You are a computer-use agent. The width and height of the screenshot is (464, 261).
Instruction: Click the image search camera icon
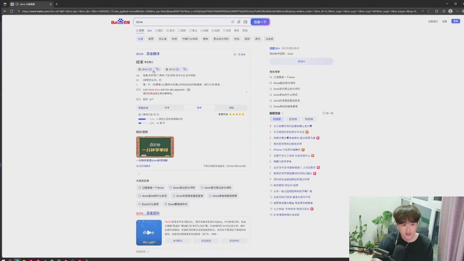point(245,22)
